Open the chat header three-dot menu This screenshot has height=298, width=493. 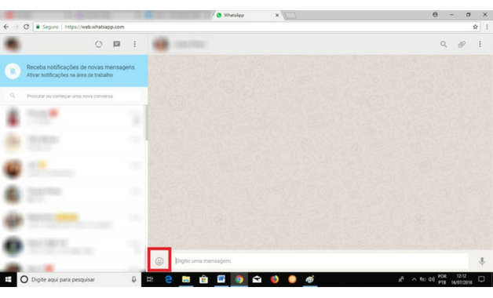[x=480, y=44]
